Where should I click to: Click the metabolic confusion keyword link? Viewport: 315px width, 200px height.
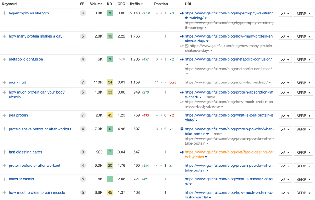tap(26, 59)
